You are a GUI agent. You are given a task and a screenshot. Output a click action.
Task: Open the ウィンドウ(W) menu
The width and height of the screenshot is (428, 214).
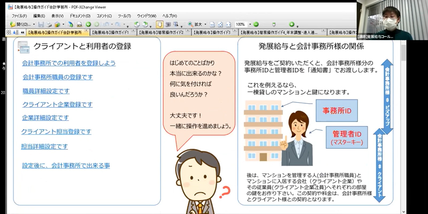pyautogui.click(x=147, y=16)
